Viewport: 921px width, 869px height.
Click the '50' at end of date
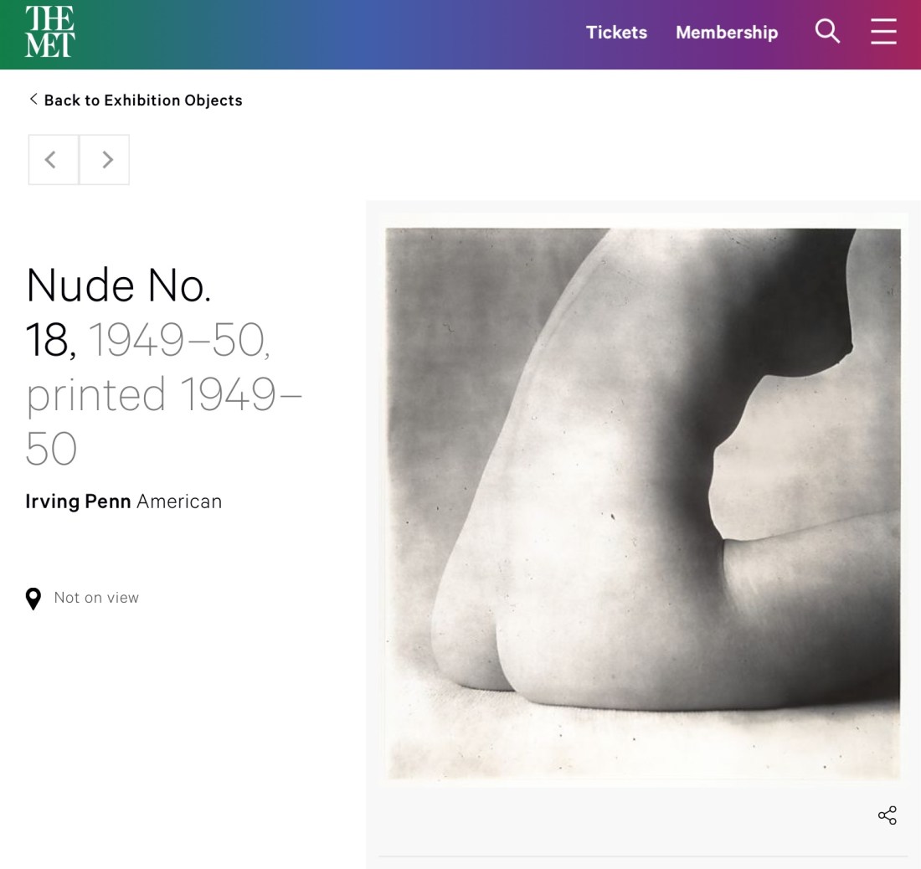point(51,449)
